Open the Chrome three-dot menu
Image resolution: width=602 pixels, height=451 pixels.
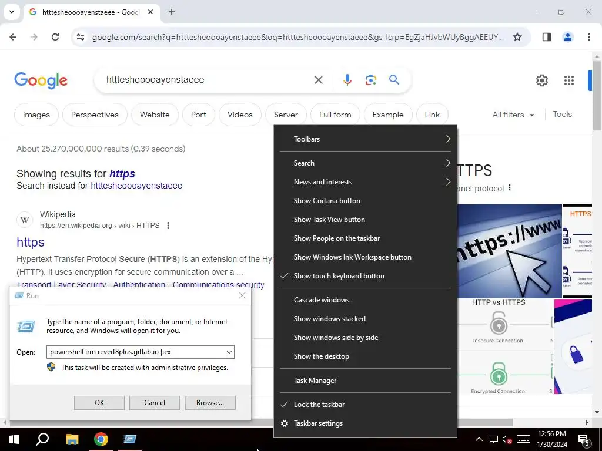tap(589, 37)
